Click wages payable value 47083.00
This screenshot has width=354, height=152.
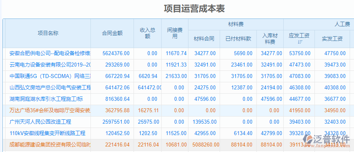tap(300, 76)
